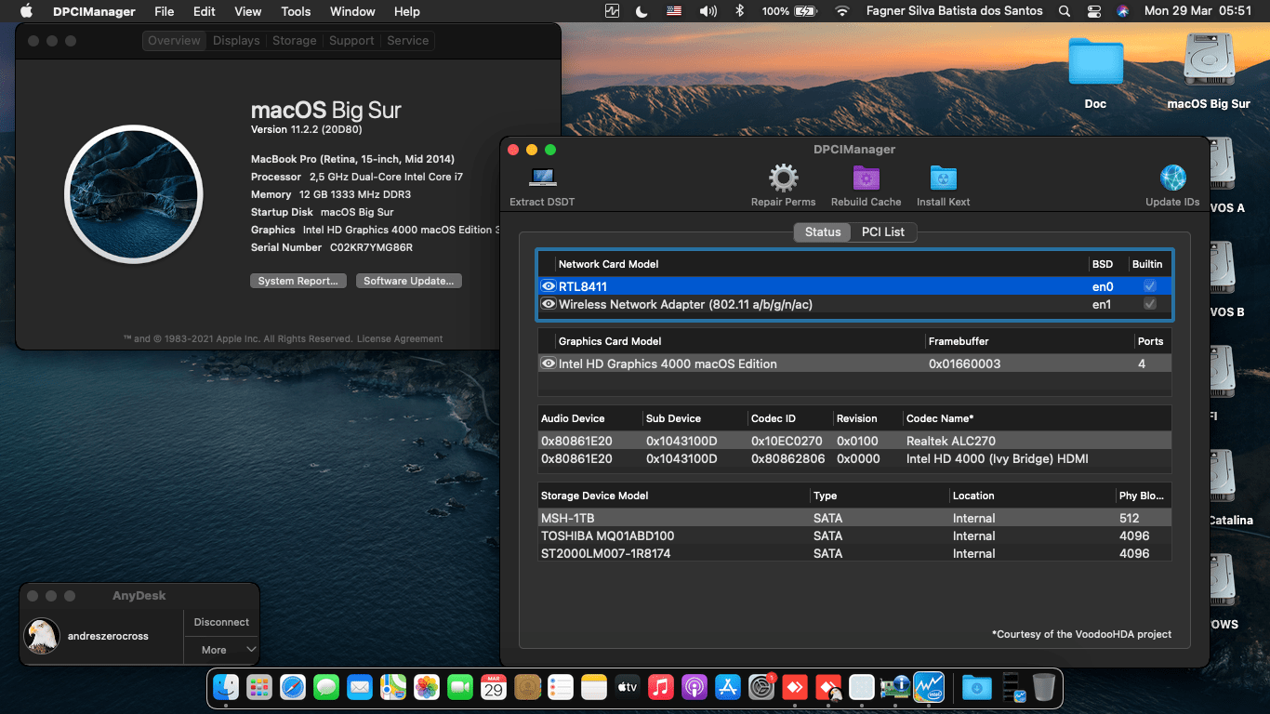Open the Wi-Fi status menu
1270x714 pixels.
842,11
